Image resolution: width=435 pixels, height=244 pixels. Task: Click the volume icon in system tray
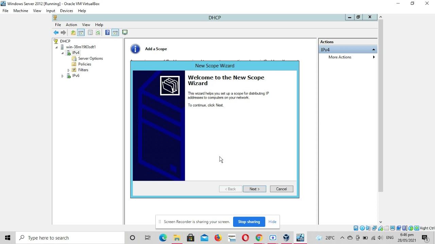[x=380, y=238]
